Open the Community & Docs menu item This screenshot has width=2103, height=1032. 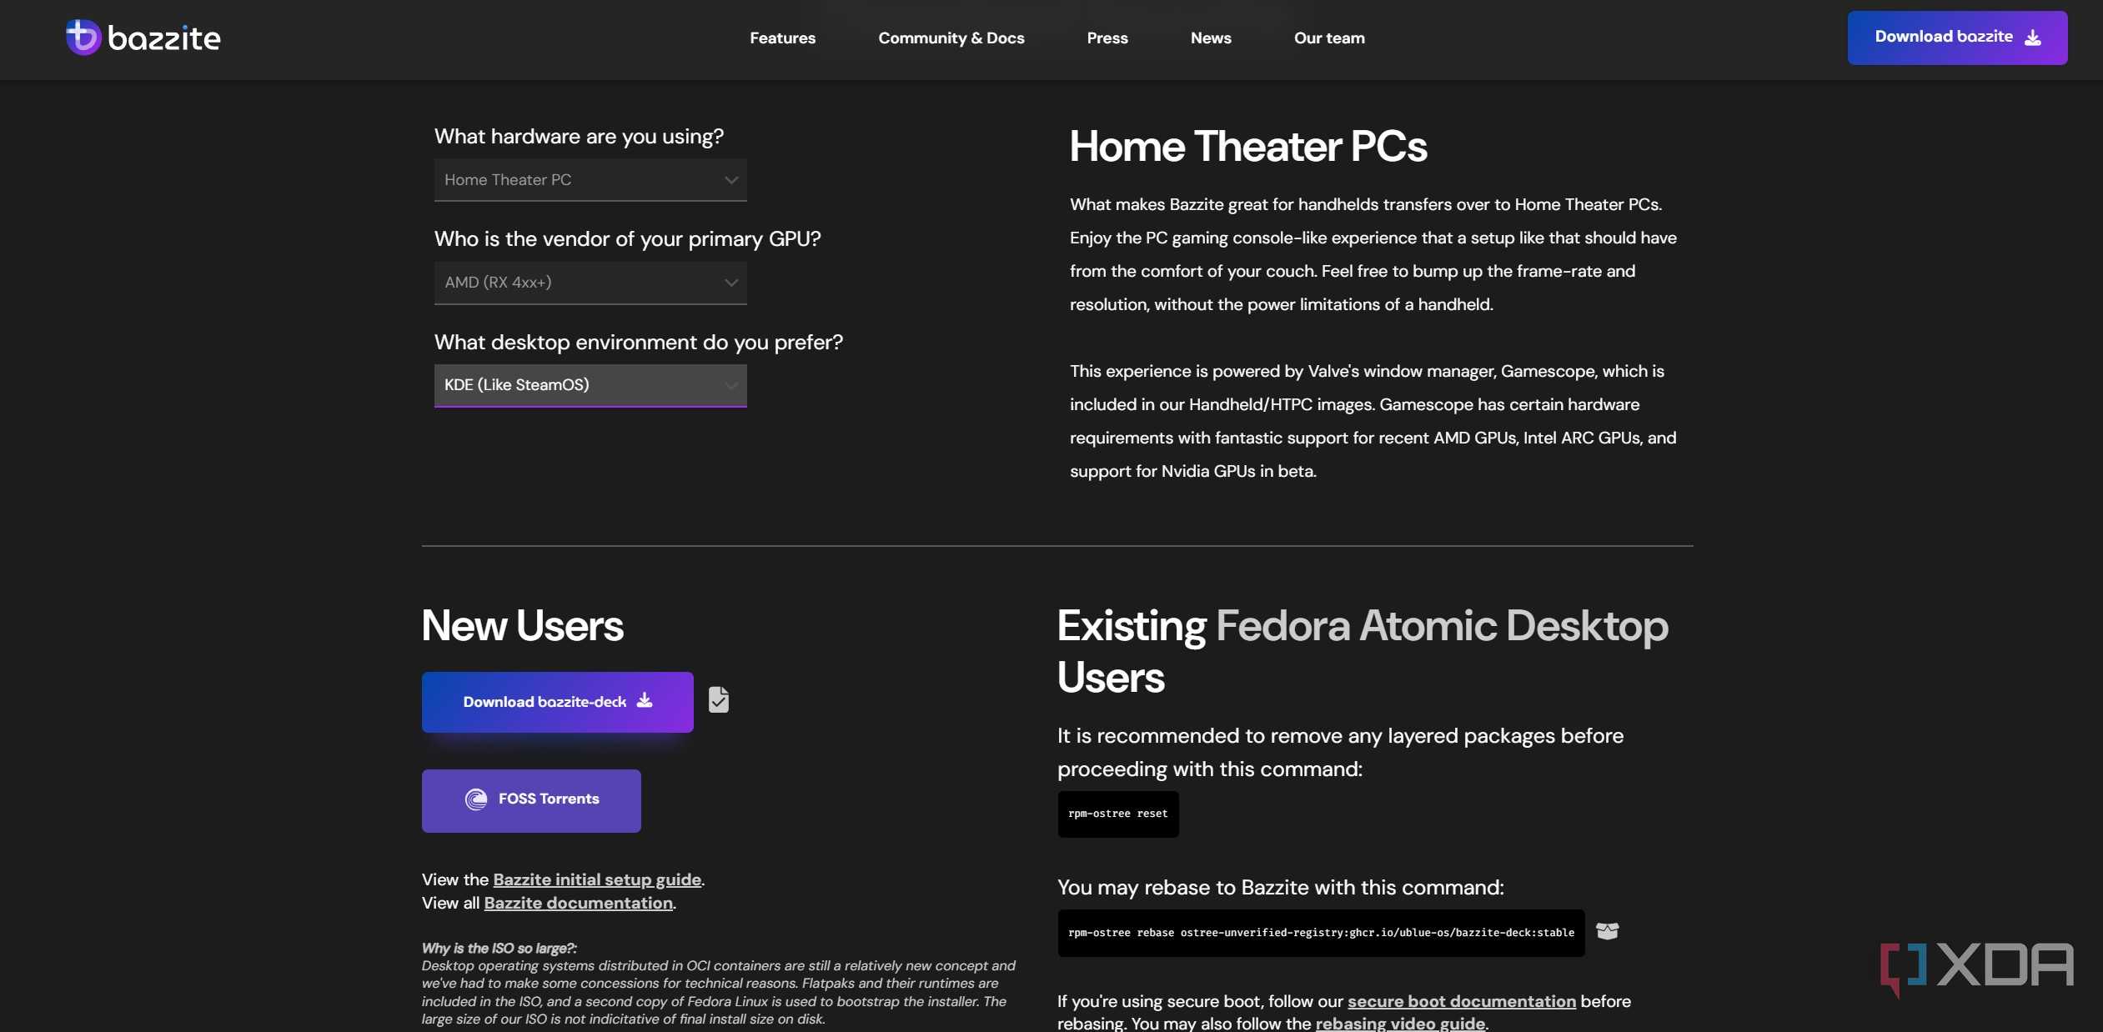[951, 38]
